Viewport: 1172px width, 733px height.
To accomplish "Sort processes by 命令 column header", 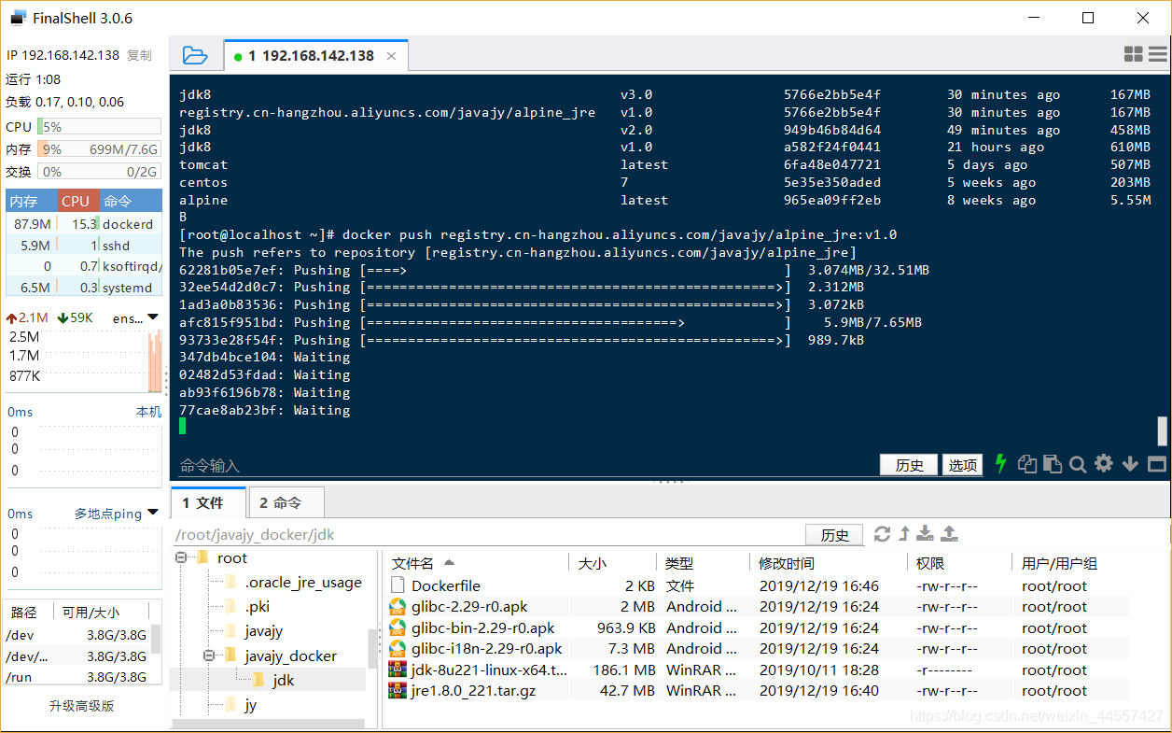I will point(131,201).
